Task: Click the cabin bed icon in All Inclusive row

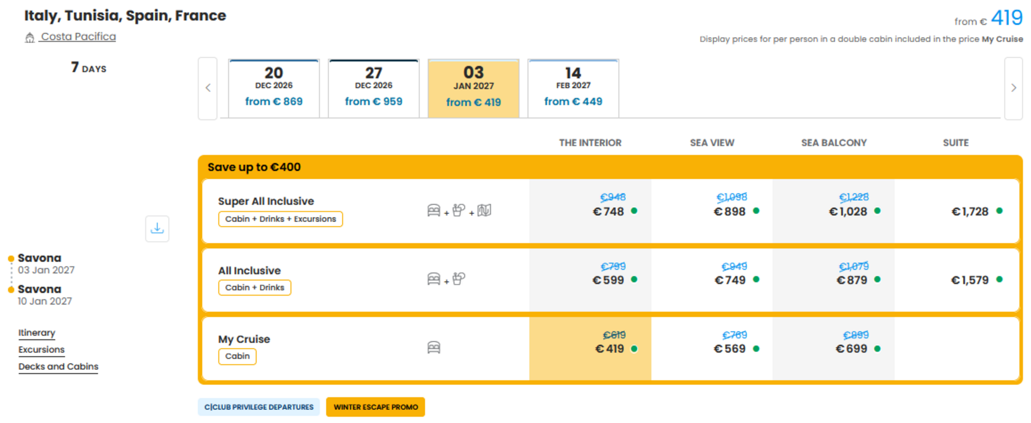Action: [434, 279]
